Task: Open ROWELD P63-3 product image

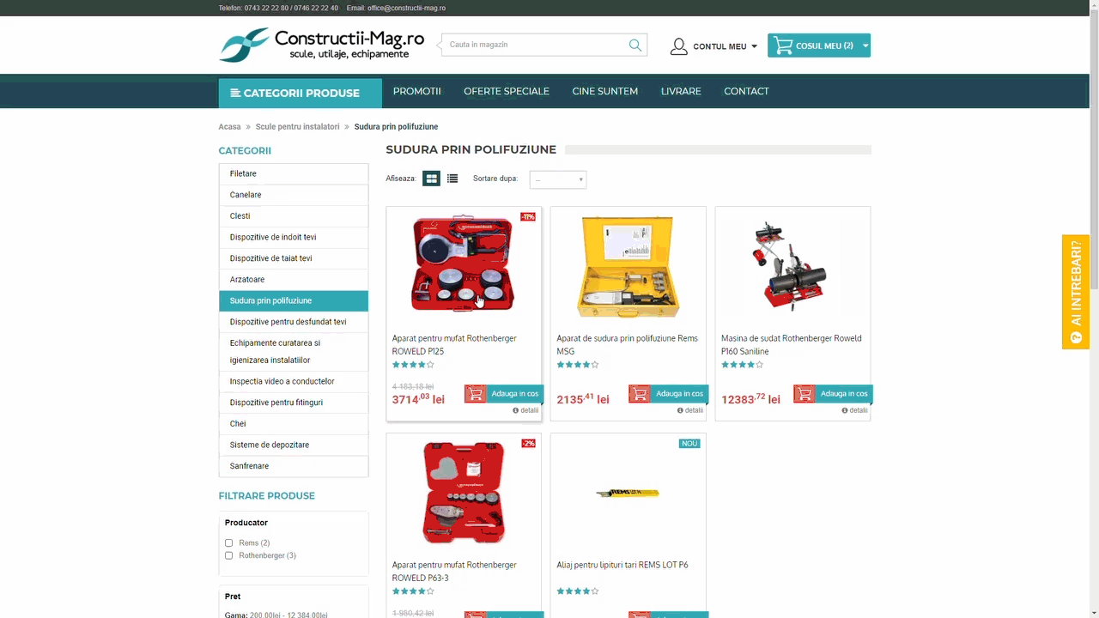Action: click(464, 493)
